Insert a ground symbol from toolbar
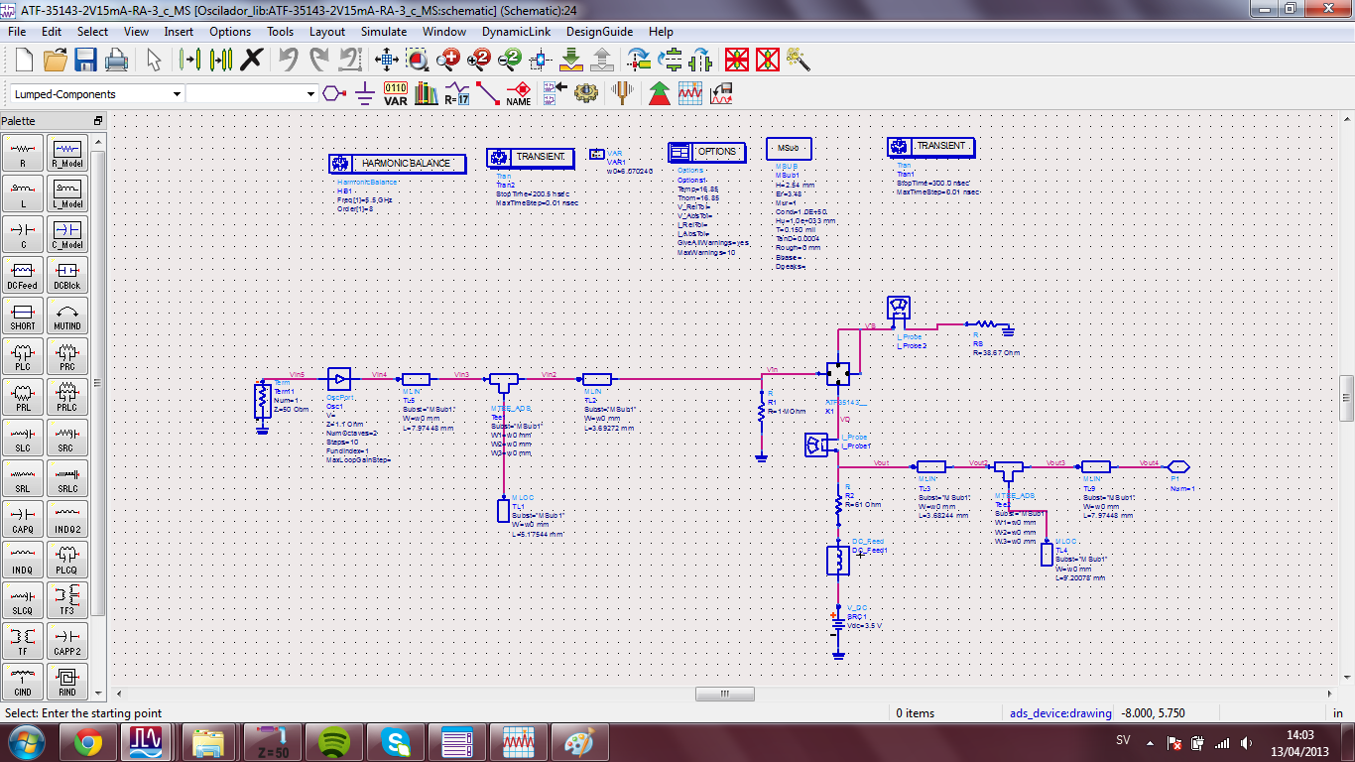This screenshot has width=1355, height=762. point(365,93)
